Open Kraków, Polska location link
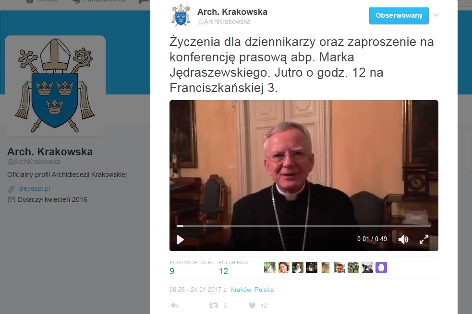Viewport: 472px width, 314px height. coord(252,290)
